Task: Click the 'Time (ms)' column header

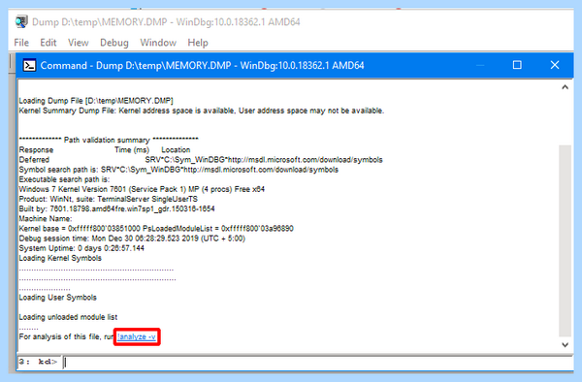Action: click(x=132, y=150)
